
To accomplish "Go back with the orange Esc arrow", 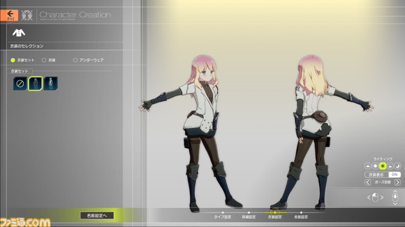I will click(x=9, y=15).
